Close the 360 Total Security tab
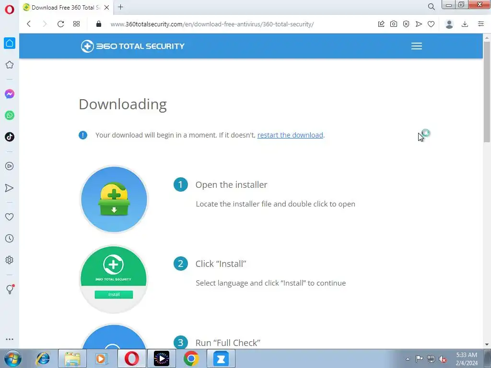Viewport: 491px width, 368px height. coord(106,7)
